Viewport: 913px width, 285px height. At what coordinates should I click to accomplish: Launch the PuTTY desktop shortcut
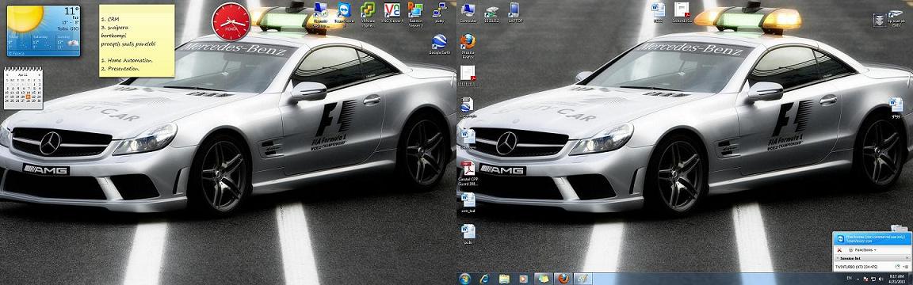440,13
